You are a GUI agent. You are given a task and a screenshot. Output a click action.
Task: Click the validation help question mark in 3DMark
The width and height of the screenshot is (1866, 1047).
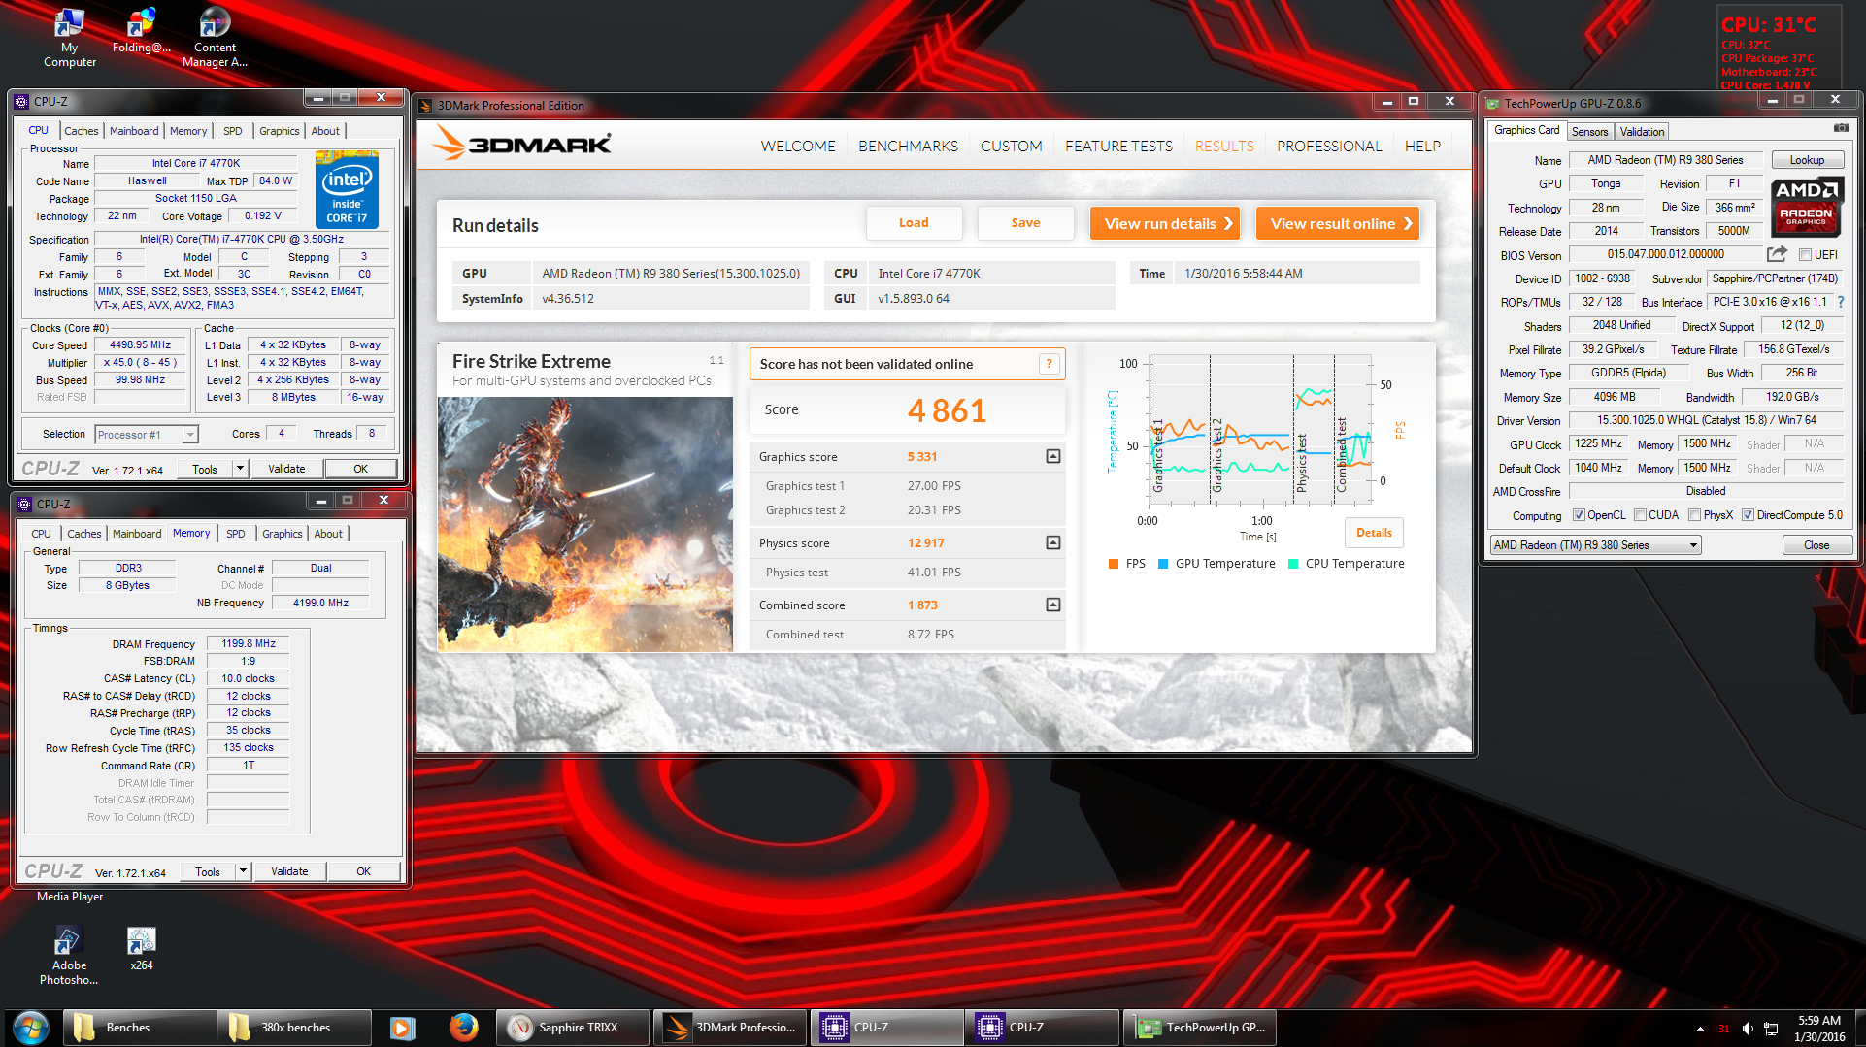1049,364
